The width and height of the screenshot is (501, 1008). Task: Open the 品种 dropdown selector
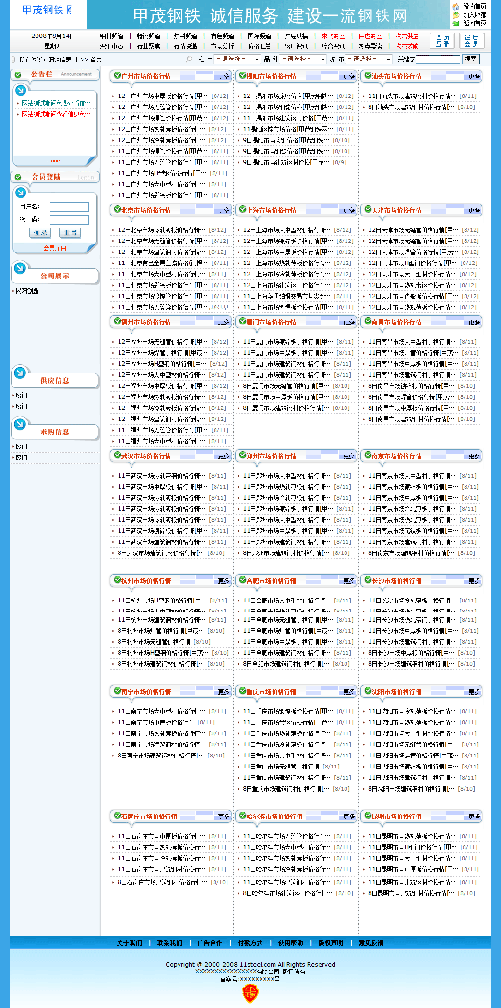[303, 59]
